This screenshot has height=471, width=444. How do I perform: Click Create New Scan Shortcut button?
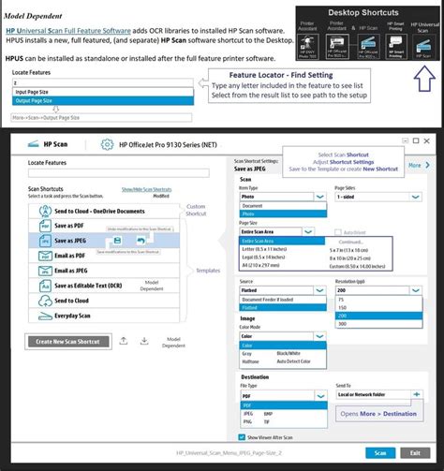click(x=68, y=342)
